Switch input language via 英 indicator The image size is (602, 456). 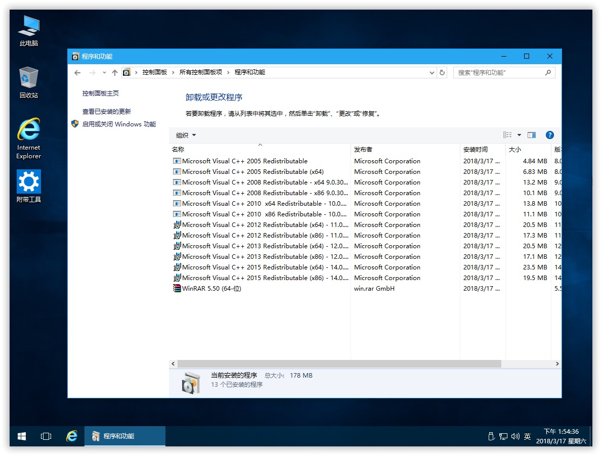[x=528, y=436]
